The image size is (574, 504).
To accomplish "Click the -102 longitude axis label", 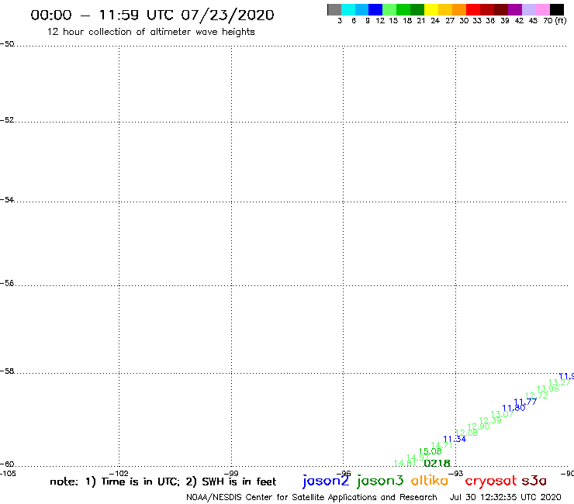I will click(x=119, y=473).
